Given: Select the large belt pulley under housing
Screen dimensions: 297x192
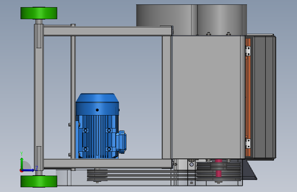Looking at the screenshot, I should tap(219, 172).
